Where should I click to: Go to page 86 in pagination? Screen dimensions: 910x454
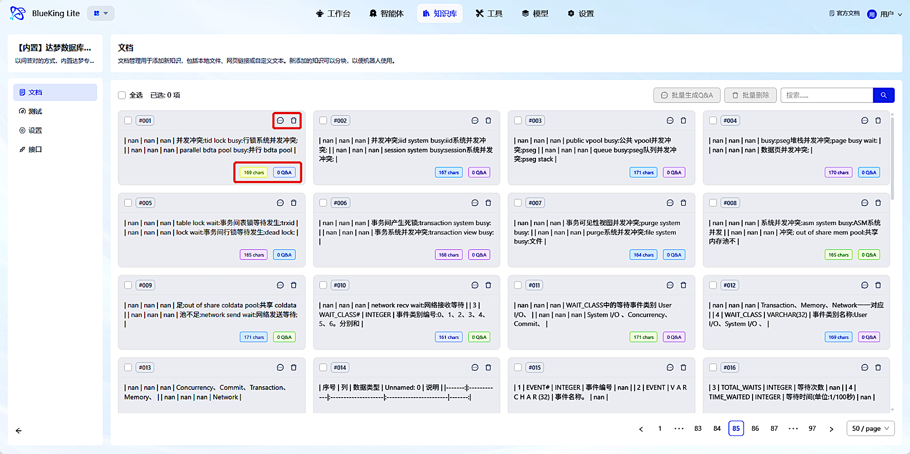755,429
